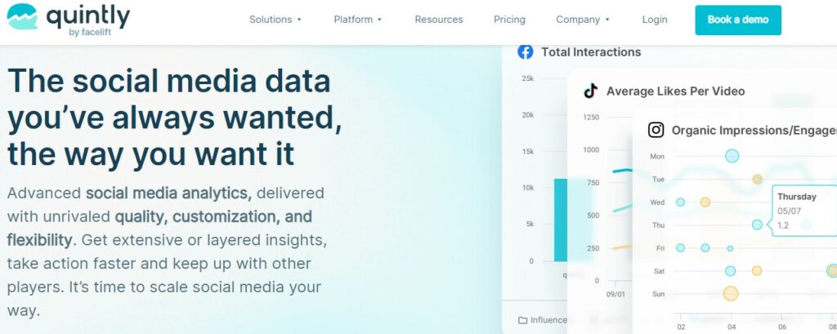Click the Thursday bubble near the tooltip
The image size is (837, 334).
757,225
